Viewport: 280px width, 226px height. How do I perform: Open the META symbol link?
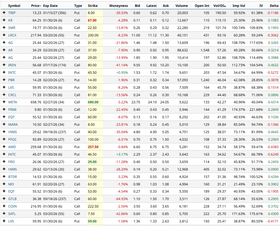coord(13,102)
